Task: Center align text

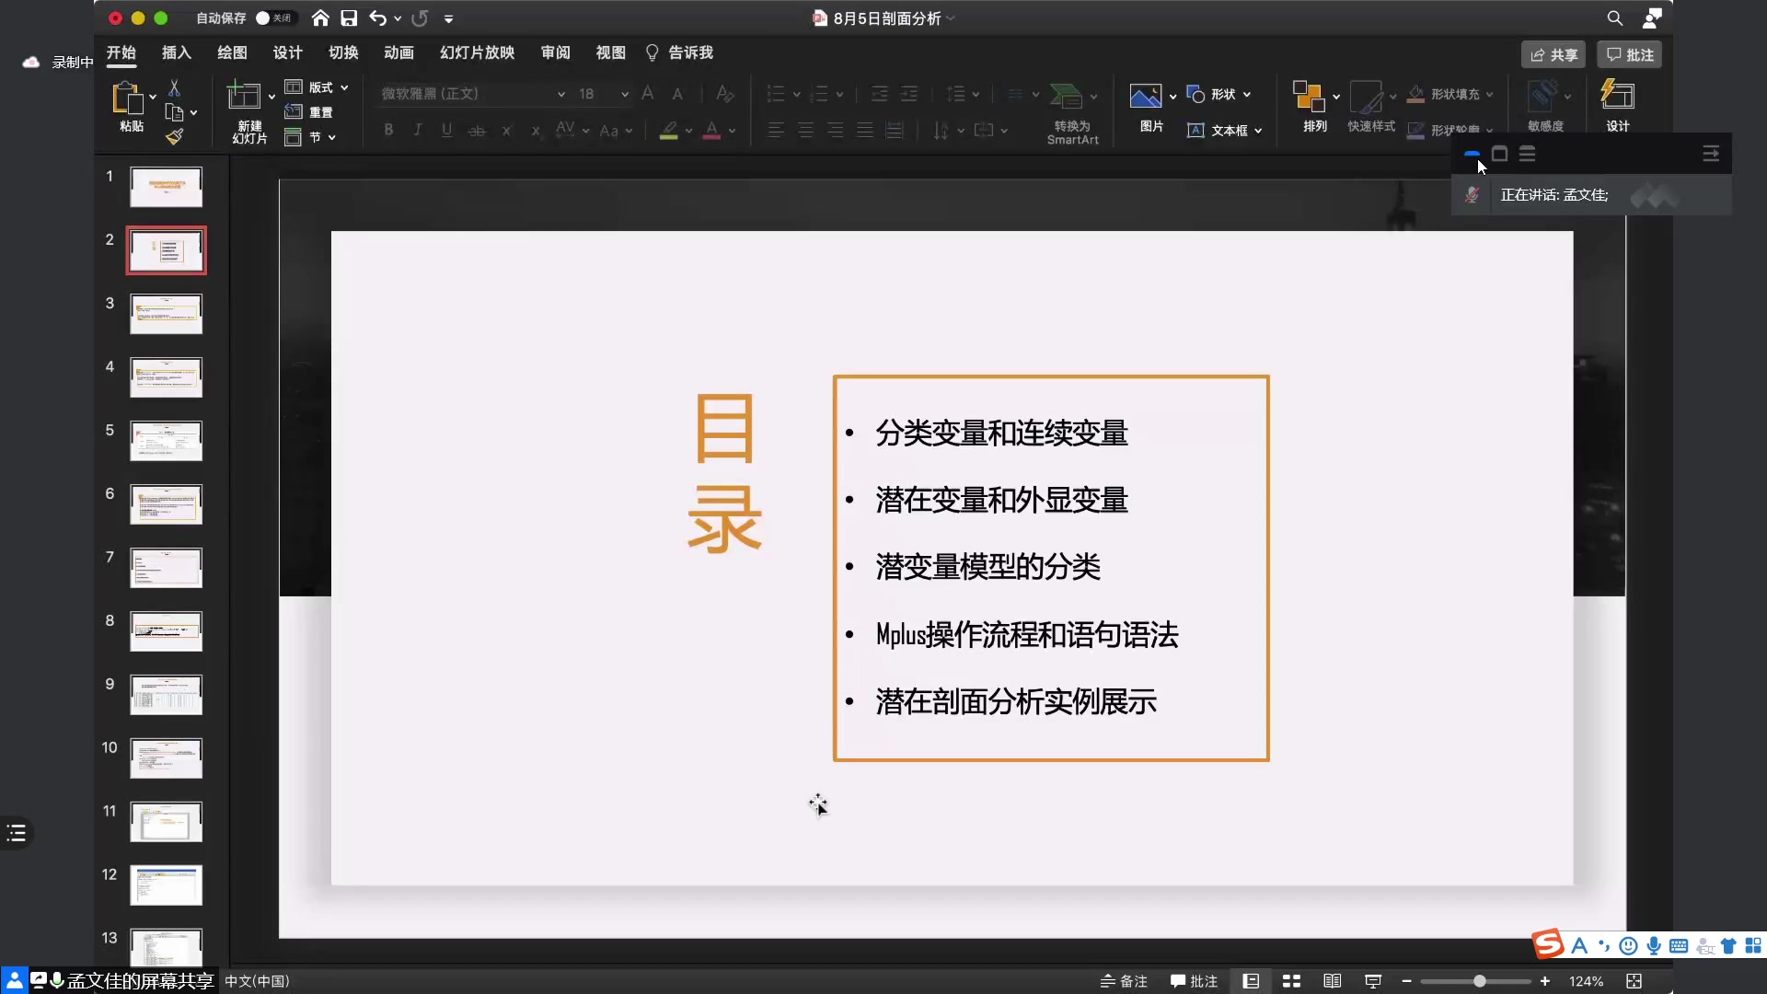Action: [805, 131]
